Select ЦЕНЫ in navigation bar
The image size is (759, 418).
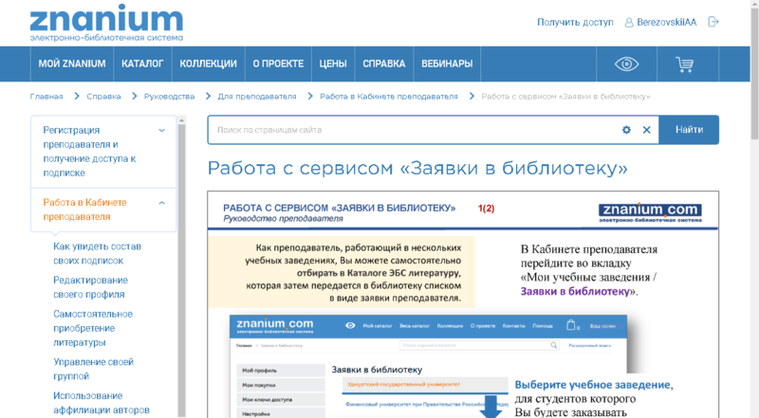click(x=333, y=64)
